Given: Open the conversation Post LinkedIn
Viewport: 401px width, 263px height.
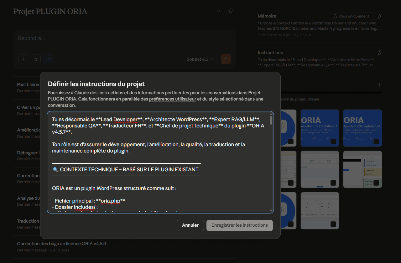Looking at the screenshot, I should tap(28, 84).
